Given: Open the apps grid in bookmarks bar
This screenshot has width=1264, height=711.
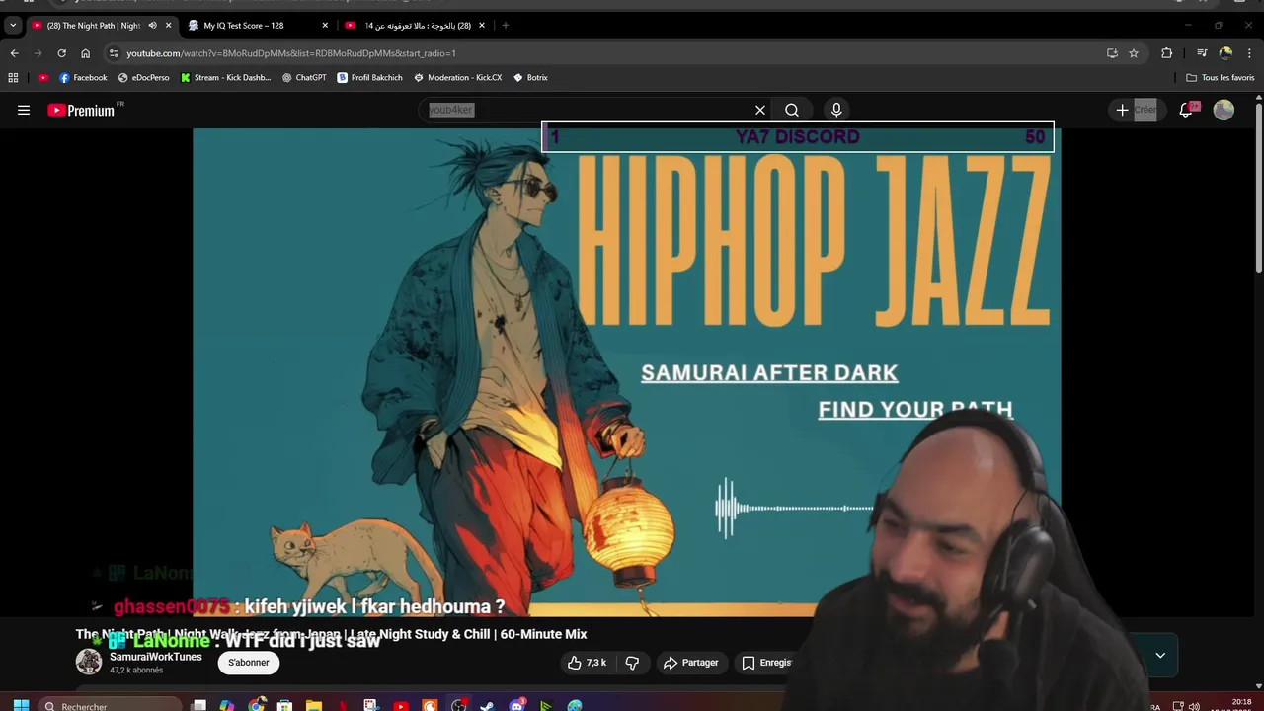Looking at the screenshot, I should [x=13, y=78].
